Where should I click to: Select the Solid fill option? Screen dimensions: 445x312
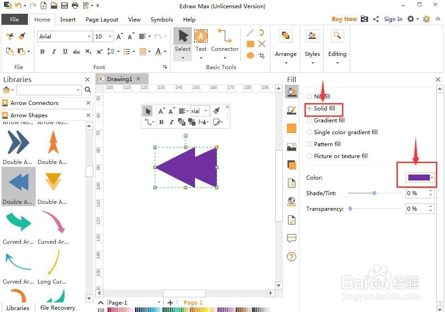point(321,108)
